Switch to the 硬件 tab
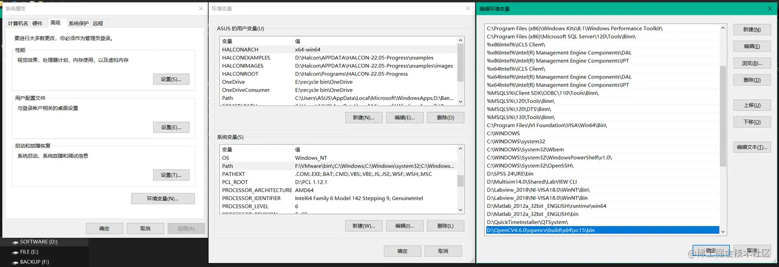 coord(38,23)
